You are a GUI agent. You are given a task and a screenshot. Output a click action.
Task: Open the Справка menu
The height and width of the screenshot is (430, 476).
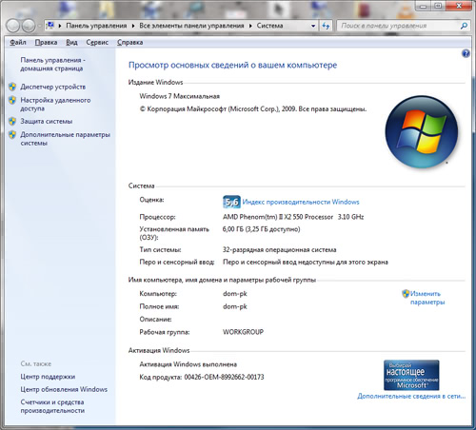[x=129, y=42]
